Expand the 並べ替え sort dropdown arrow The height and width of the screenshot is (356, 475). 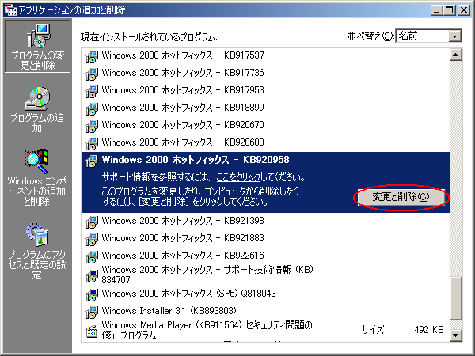tap(454, 36)
